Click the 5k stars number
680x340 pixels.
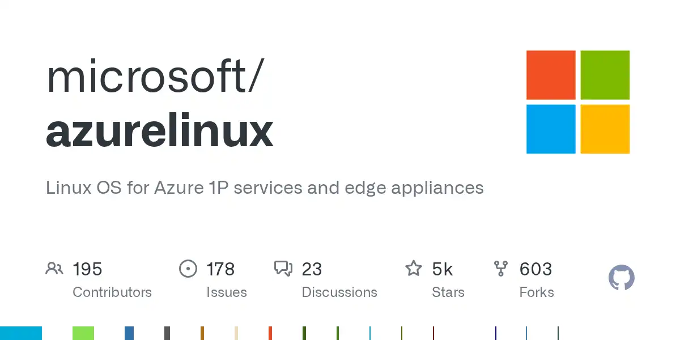click(x=442, y=269)
